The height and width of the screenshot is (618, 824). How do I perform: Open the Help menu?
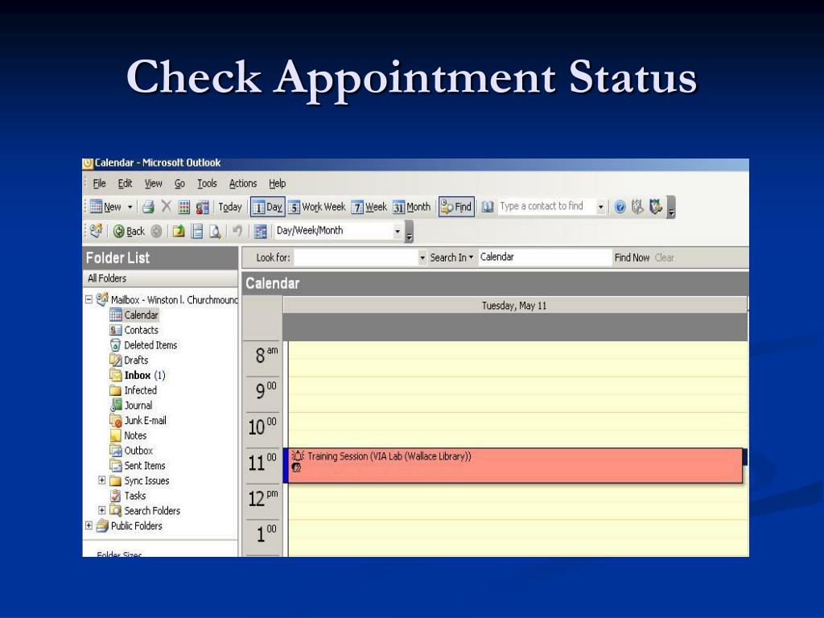[x=278, y=183]
